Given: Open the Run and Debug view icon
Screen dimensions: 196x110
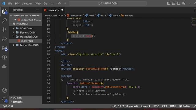Looking at the screenshot, I should (5, 39).
